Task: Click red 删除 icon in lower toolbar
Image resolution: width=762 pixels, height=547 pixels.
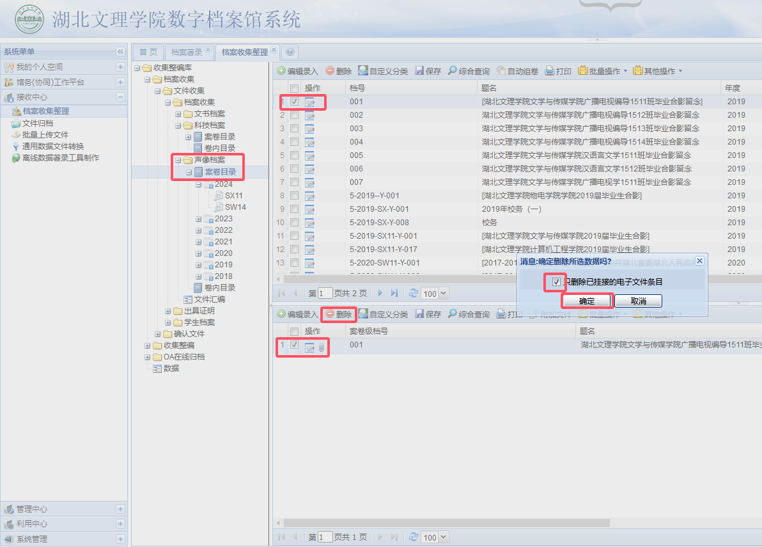Action: coord(330,314)
